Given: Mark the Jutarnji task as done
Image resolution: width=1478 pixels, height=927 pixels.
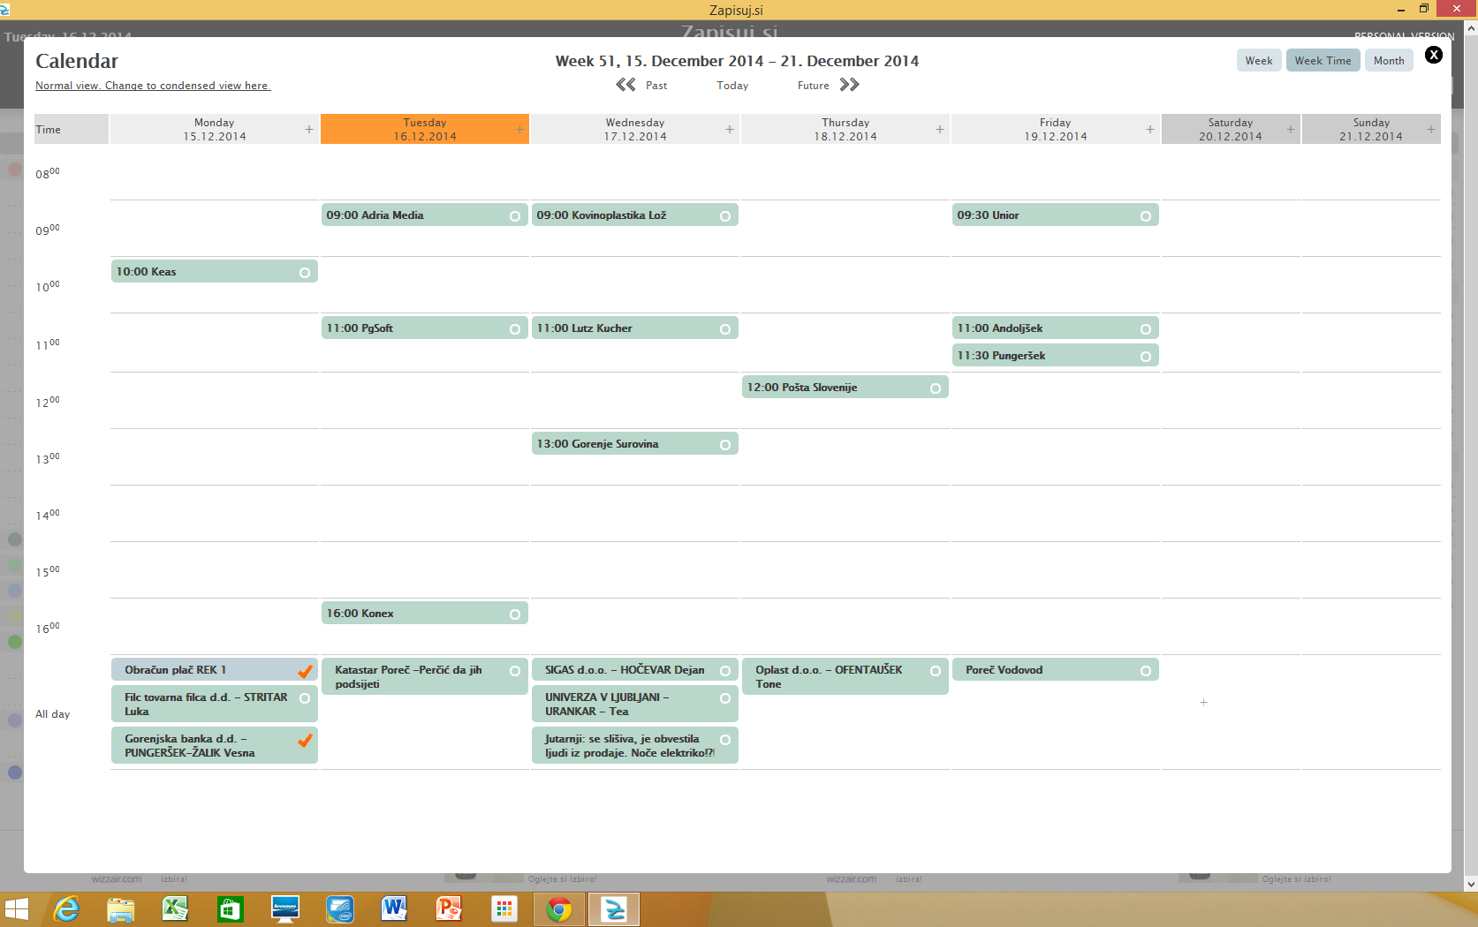Looking at the screenshot, I should [725, 740].
